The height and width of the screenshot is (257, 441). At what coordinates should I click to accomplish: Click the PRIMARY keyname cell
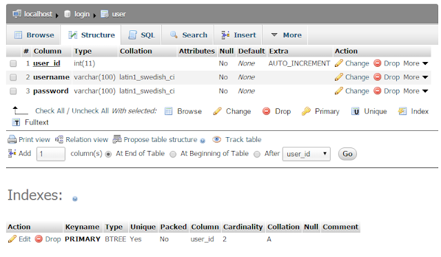83,239
